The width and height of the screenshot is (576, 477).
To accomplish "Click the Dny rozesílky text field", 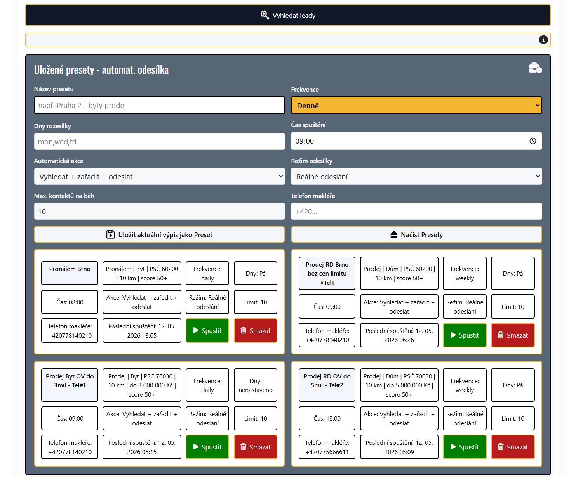I will [160, 141].
